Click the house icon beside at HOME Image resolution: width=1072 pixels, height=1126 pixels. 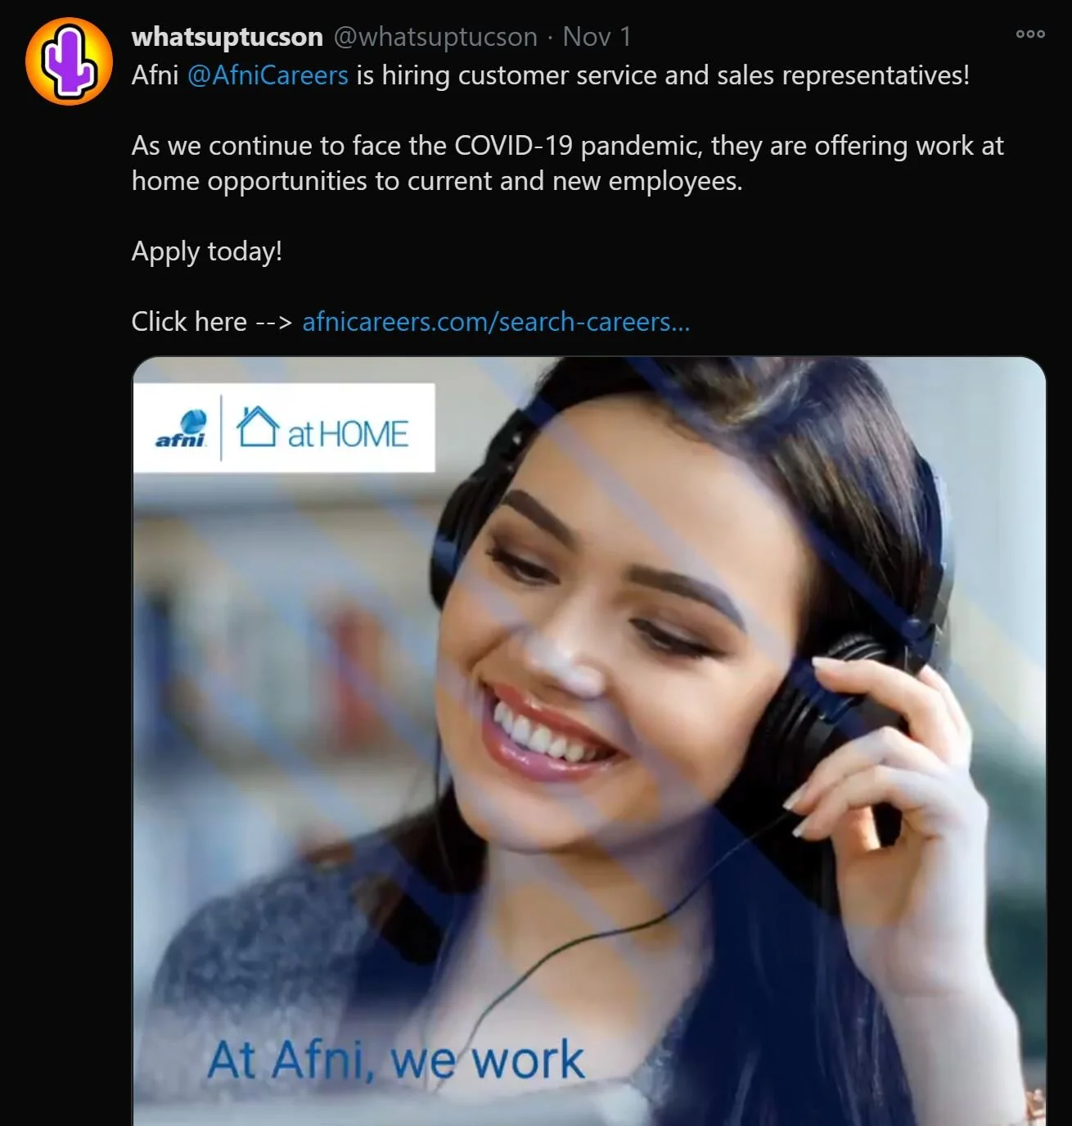point(258,427)
